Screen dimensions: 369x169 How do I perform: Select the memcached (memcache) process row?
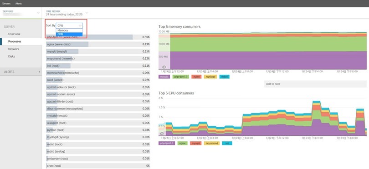point(98,73)
